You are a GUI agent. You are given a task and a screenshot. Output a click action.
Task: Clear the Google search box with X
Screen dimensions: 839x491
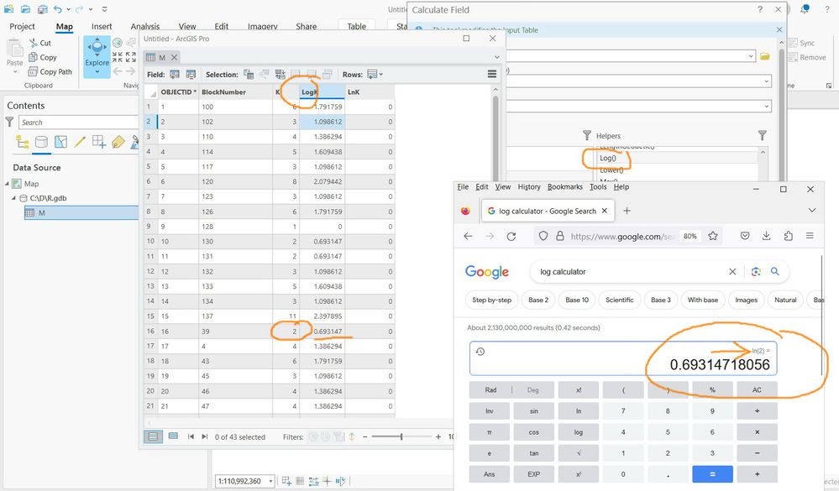[x=732, y=272]
